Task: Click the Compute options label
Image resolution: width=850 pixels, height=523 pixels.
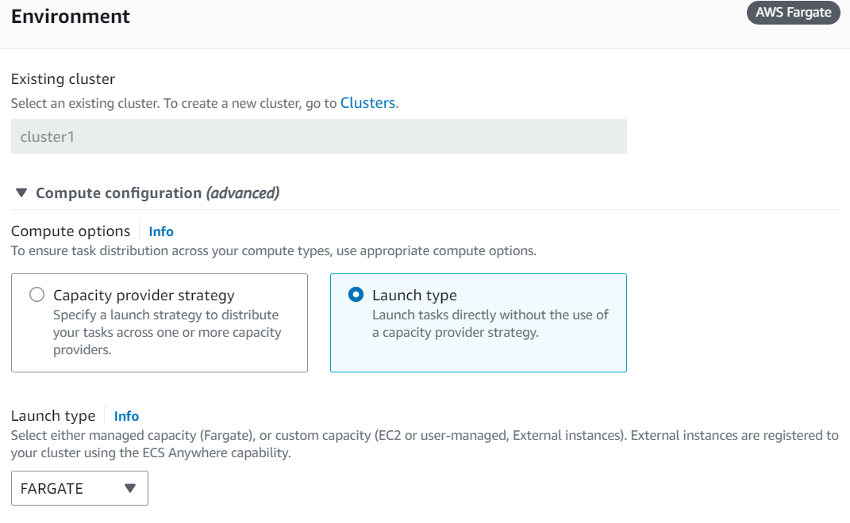Action: pyautogui.click(x=71, y=231)
